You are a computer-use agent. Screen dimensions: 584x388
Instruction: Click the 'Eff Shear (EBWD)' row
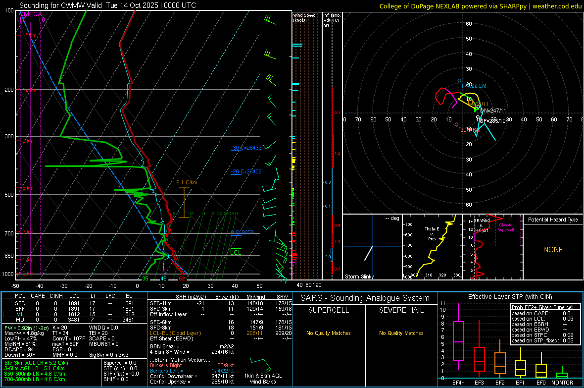(x=221, y=338)
